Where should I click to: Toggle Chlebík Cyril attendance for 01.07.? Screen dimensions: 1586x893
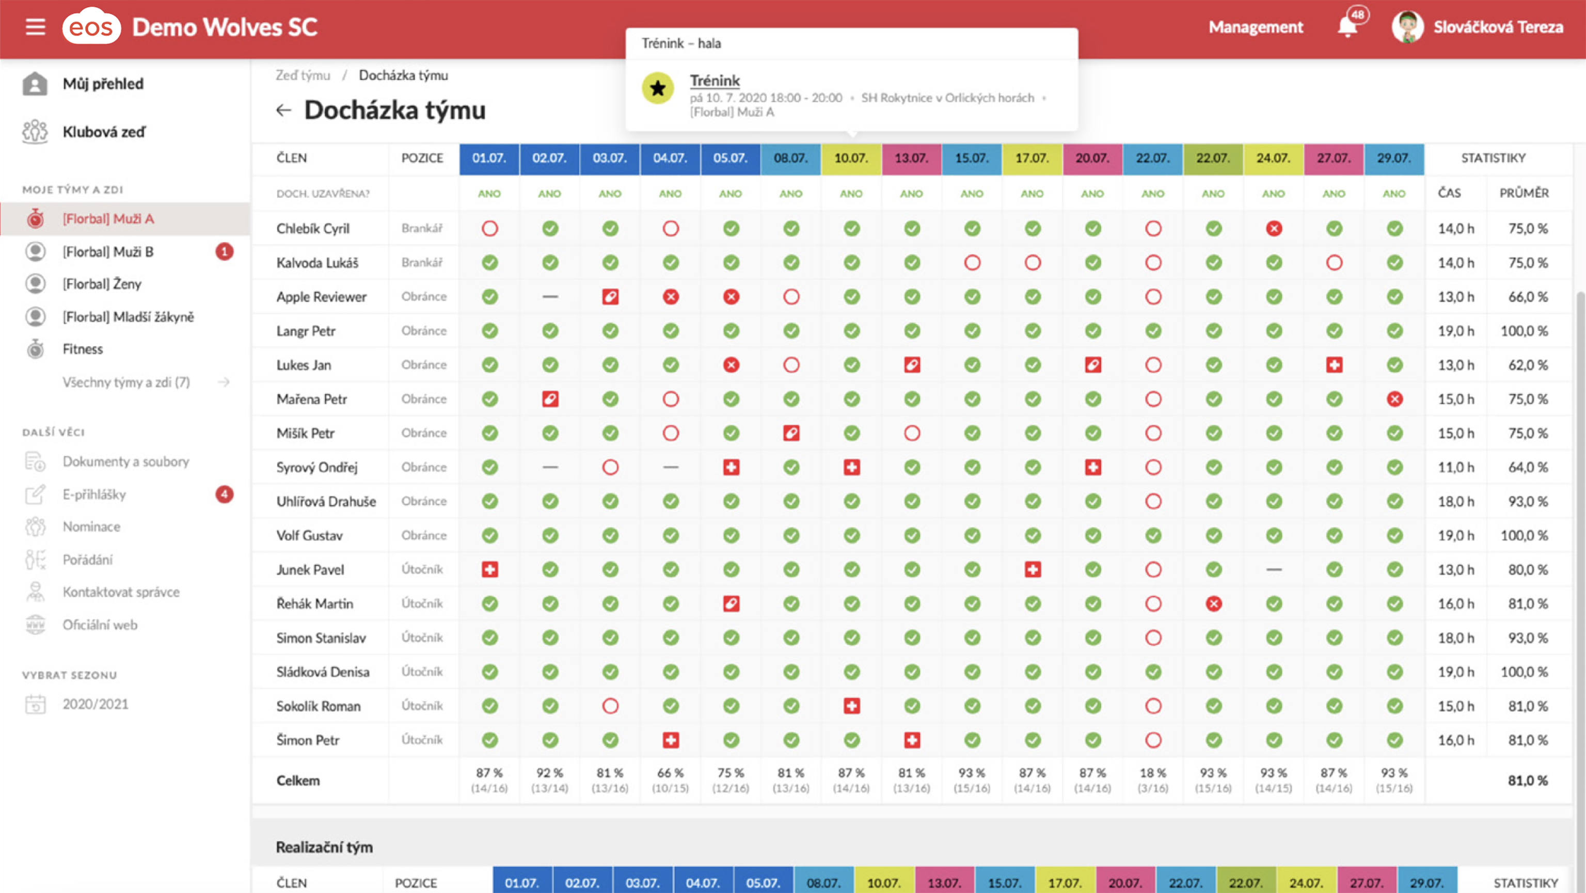tap(489, 229)
